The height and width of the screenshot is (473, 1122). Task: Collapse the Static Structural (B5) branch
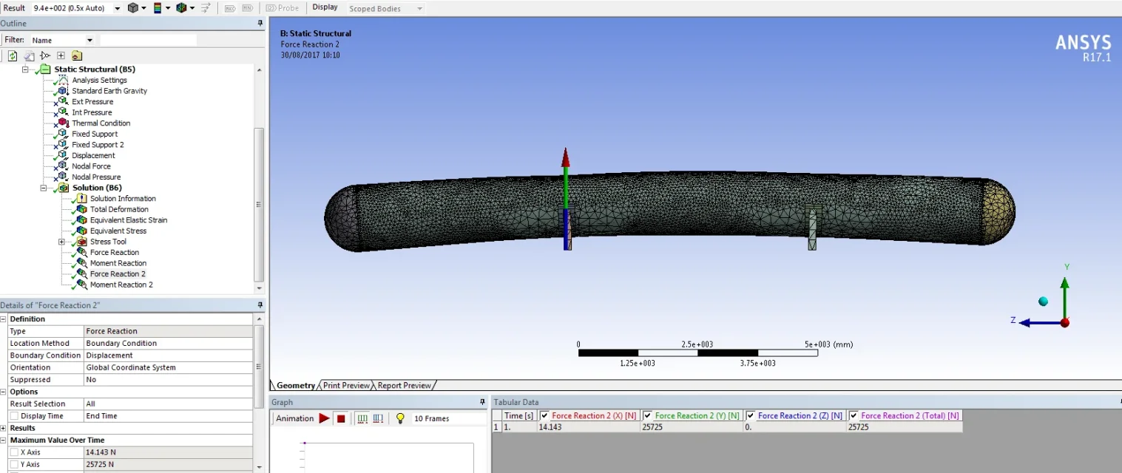point(25,69)
